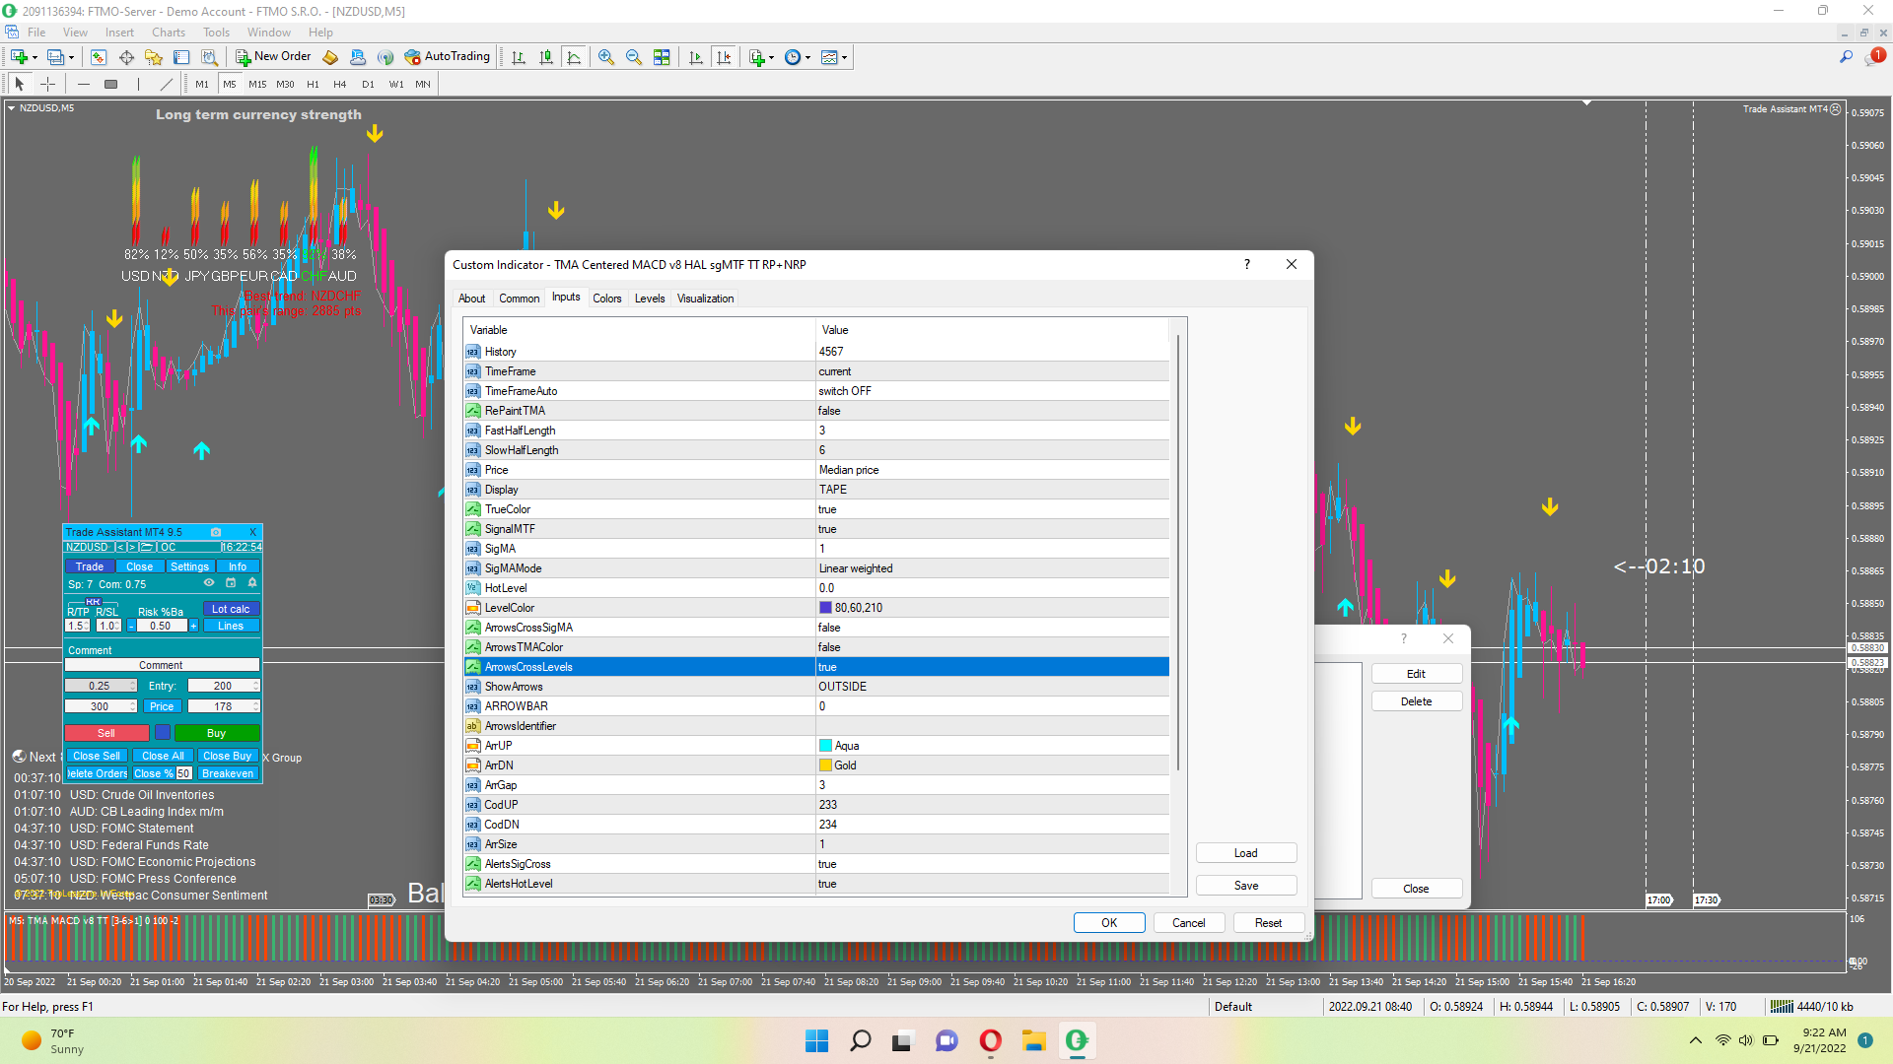The width and height of the screenshot is (1893, 1064).
Task: Click the candlestick chart type icon
Action: coord(546,57)
